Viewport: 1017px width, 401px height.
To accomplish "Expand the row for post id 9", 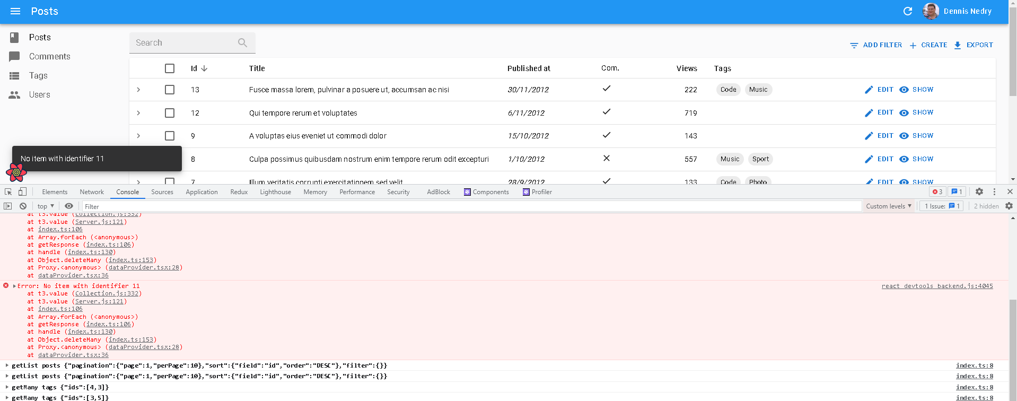I will coord(138,136).
